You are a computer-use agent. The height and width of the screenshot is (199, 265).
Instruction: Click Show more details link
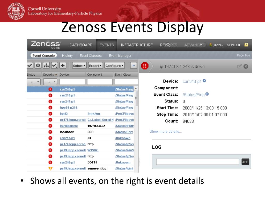click(166, 131)
